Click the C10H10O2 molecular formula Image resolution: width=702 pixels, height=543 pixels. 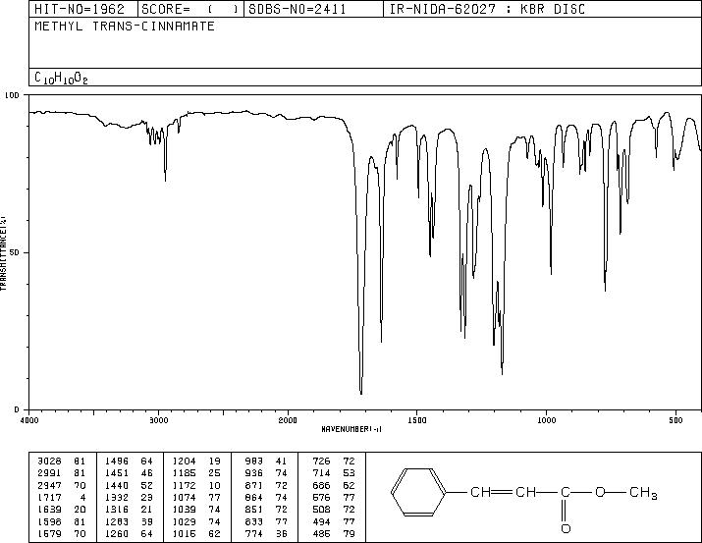[61, 78]
